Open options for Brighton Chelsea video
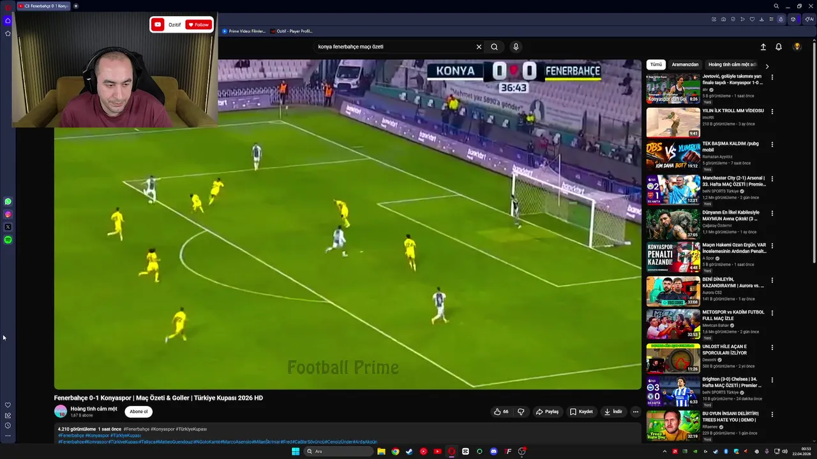The image size is (817, 459). pos(772,381)
